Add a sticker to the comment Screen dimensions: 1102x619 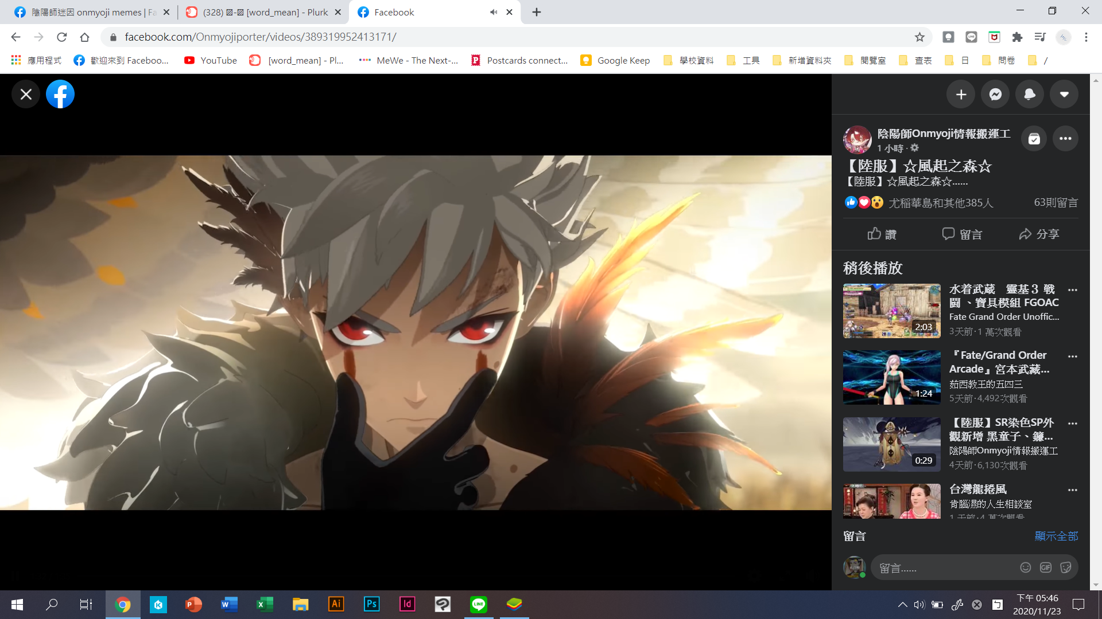pyautogui.click(x=1066, y=567)
